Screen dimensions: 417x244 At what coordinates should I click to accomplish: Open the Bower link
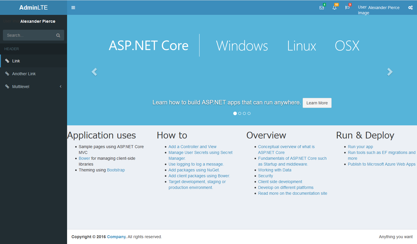pyautogui.click(x=84, y=158)
